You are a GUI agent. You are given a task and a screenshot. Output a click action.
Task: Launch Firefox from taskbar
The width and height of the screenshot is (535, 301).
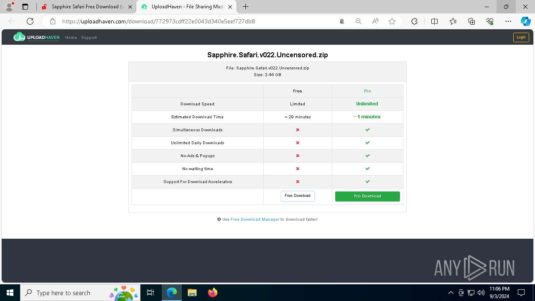(212, 293)
